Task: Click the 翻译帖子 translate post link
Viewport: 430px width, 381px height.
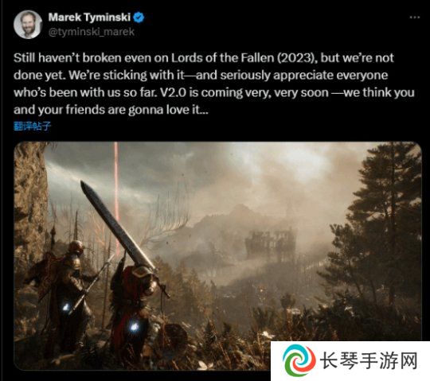Action: point(33,126)
